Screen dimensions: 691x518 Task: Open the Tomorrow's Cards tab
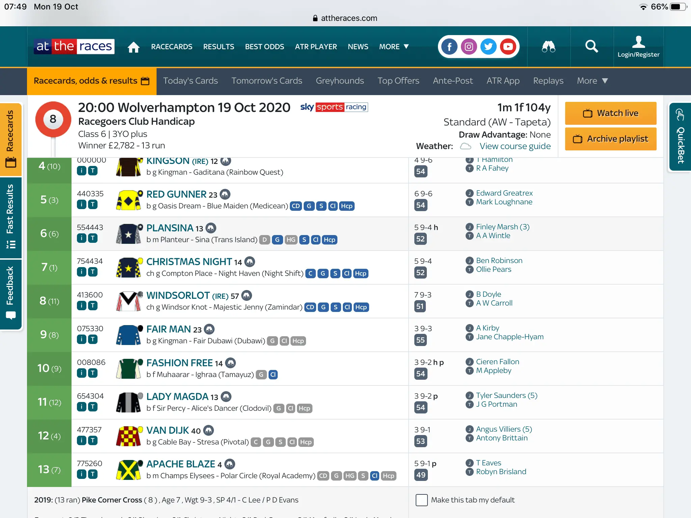tap(267, 81)
